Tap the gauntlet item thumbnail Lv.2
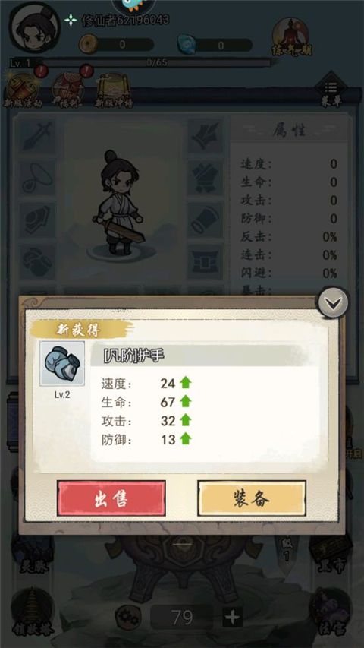This screenshot has height=648, width=364. click(62, 364)
